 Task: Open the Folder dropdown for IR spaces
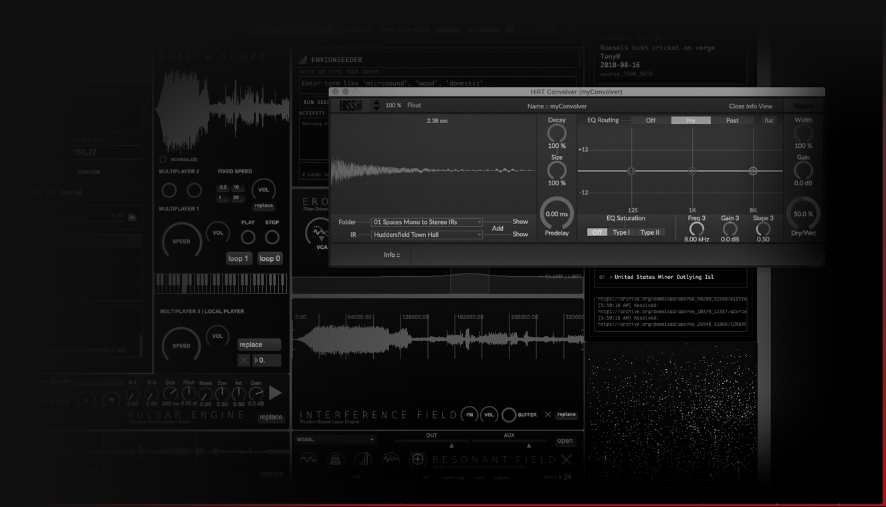427,222
